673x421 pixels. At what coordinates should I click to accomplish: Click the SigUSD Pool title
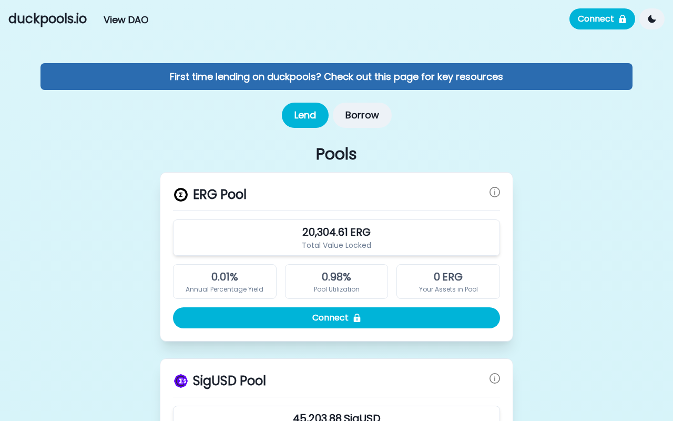pyautogui.click(x=229, y=381)
